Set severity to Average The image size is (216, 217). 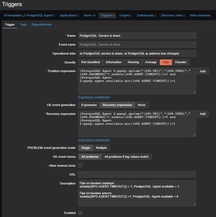[x=151, y=62]
